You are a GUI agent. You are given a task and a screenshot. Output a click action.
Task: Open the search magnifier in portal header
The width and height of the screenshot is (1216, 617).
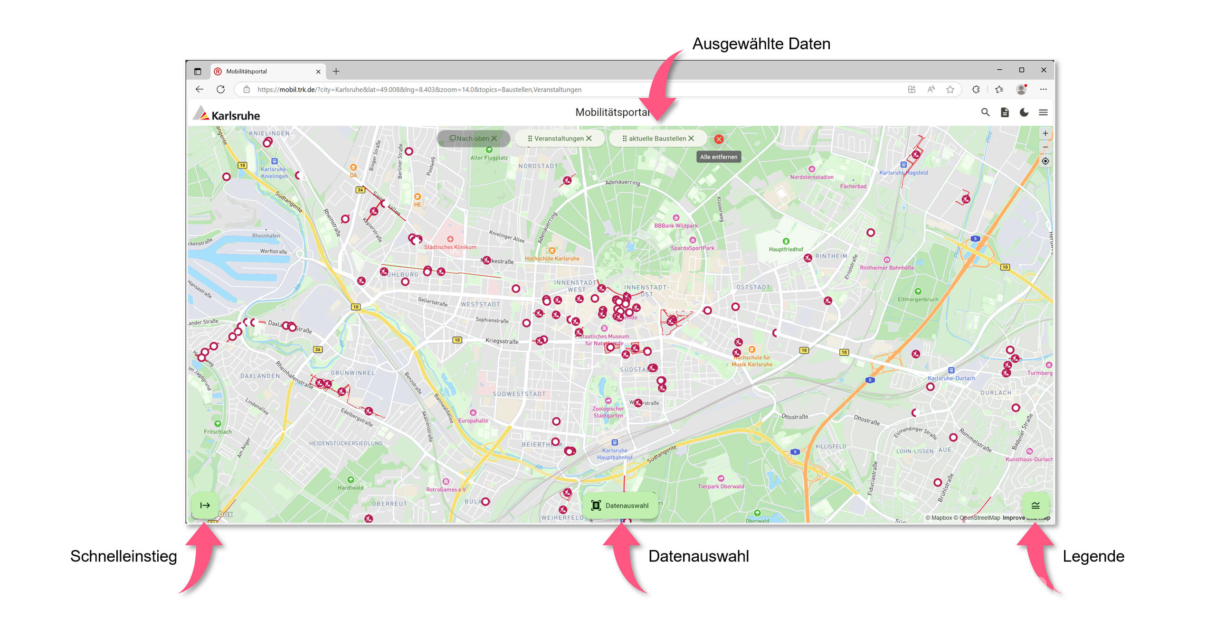985,112
